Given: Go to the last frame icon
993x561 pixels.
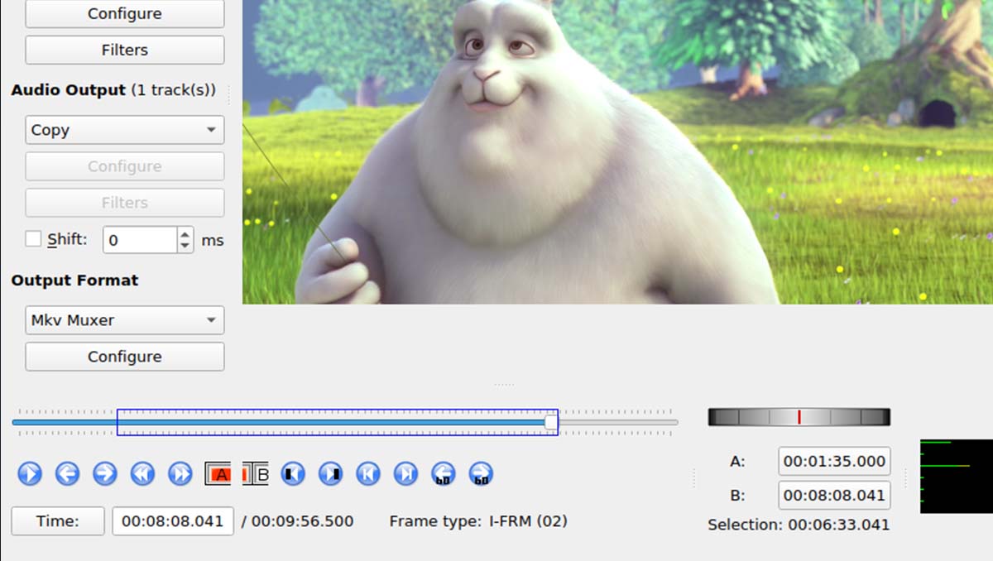Looking at the screenshot, I should click(405, 473).
